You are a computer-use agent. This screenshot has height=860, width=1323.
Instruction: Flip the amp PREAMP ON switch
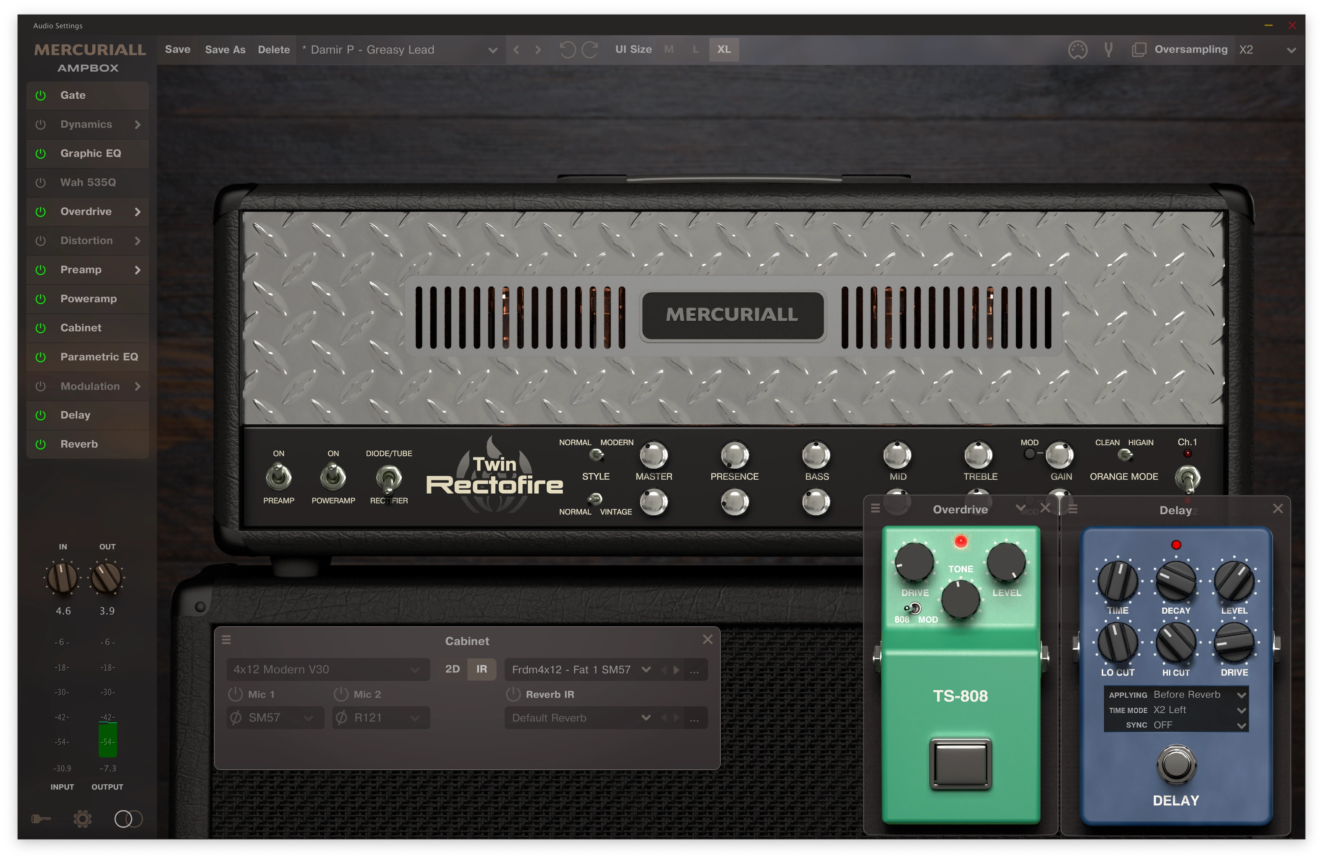279,477
